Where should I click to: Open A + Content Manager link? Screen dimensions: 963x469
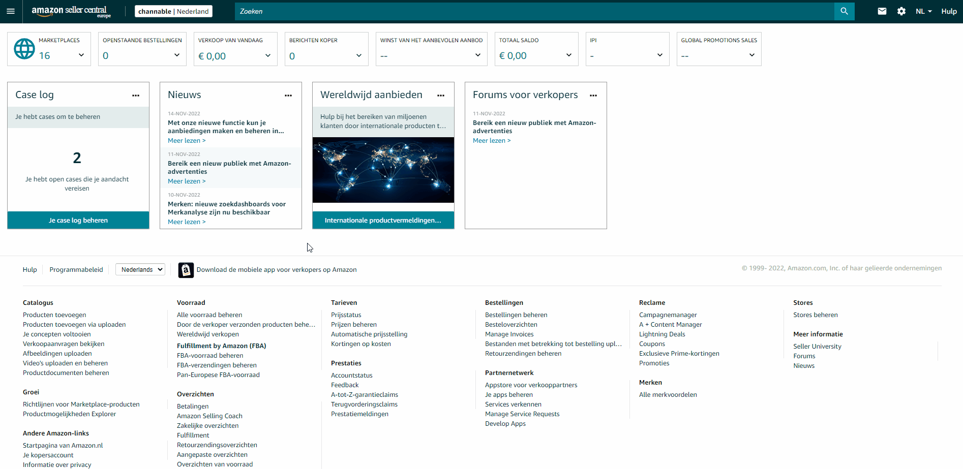(671, 325)
